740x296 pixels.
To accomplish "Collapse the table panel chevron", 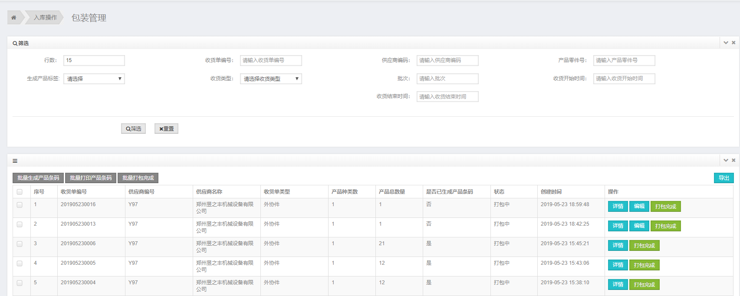I will [x=726, y=160].
